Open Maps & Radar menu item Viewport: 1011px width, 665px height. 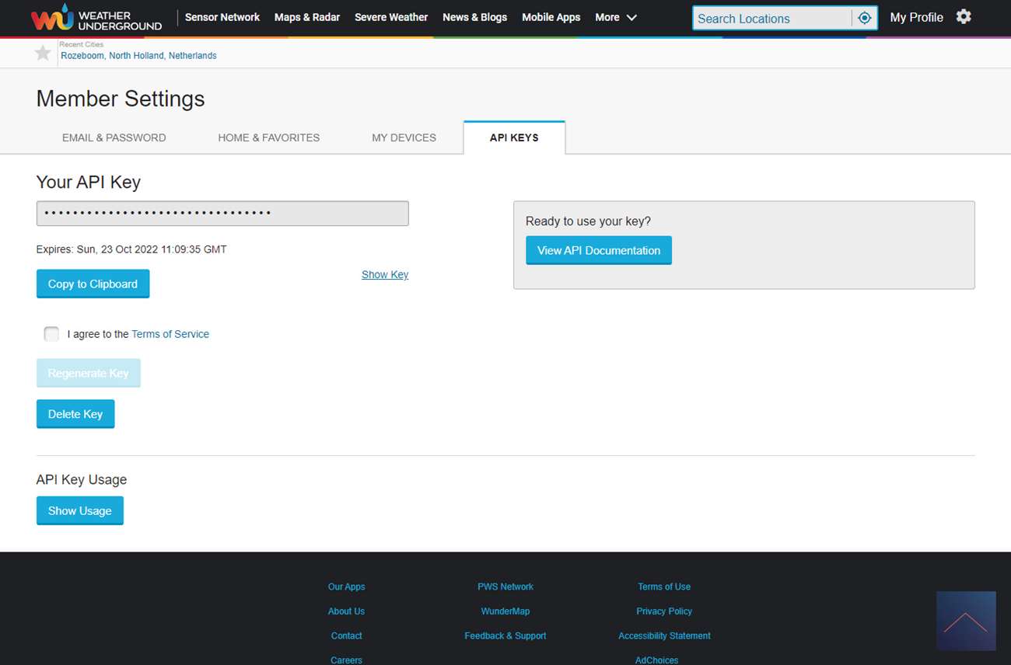(307, 17)
